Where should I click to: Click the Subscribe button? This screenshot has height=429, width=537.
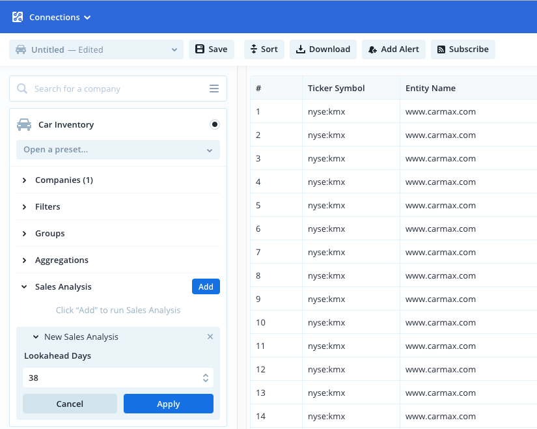[x=463, y=49]
